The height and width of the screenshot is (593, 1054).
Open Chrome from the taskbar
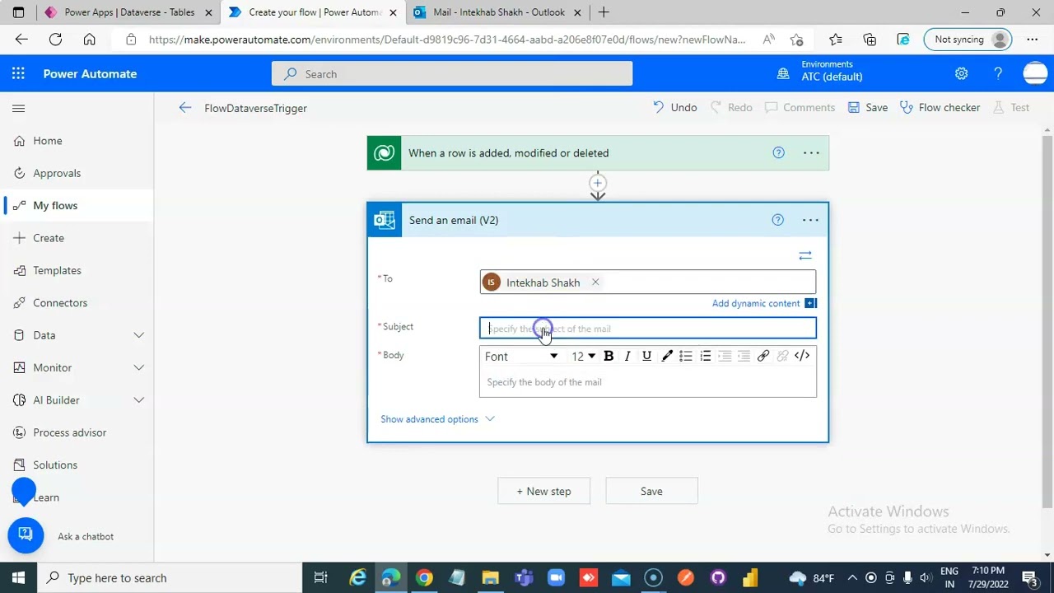[x=424, y=577]
